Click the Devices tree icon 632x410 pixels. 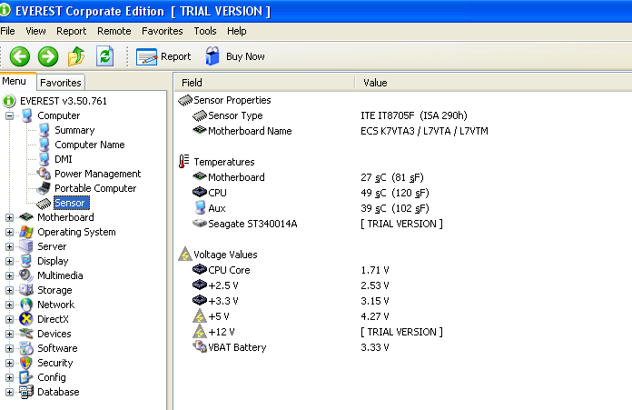click(26, 334)
